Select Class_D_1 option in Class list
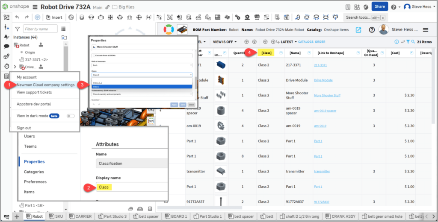 pyautogui.click(x=142, y=83)
